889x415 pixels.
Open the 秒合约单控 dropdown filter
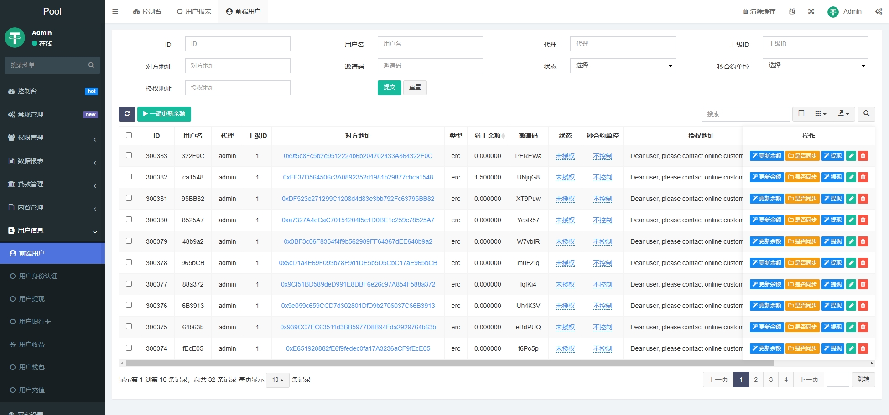coord(815,66)
